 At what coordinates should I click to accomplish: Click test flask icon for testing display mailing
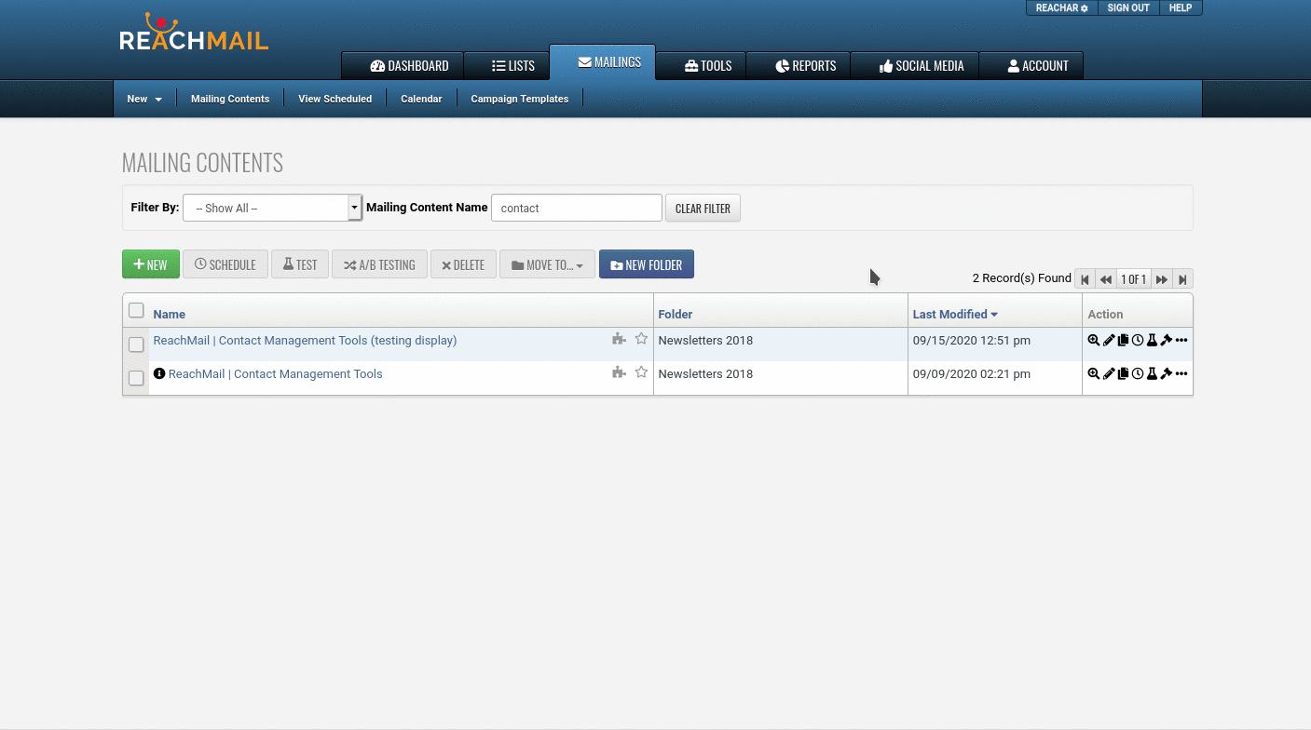pyautogui.click(x=1152, y=341)
